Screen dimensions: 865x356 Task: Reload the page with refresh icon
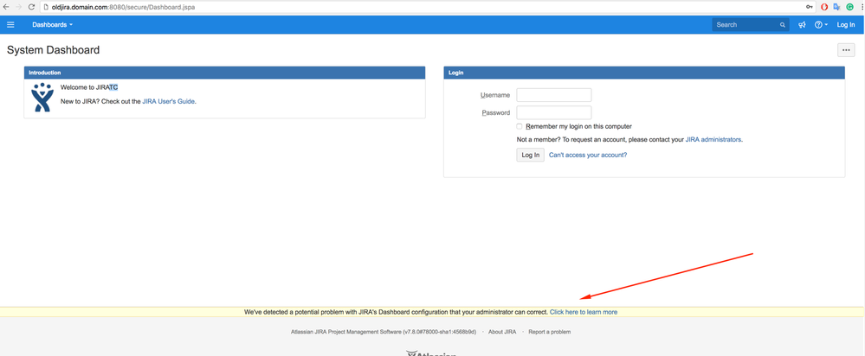tap(31, 8)
